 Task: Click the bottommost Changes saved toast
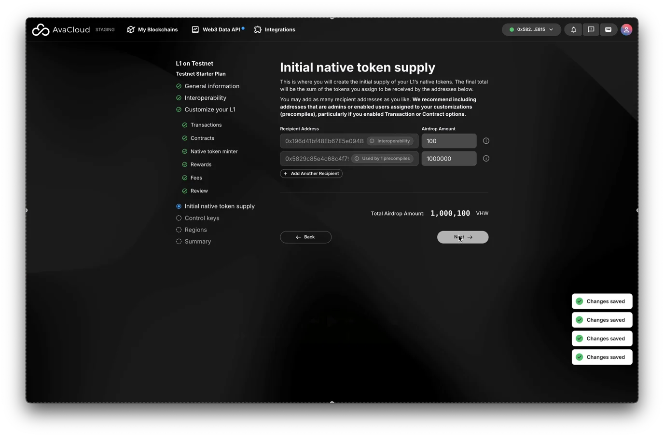pyautogui.click(x=602, y=357)
